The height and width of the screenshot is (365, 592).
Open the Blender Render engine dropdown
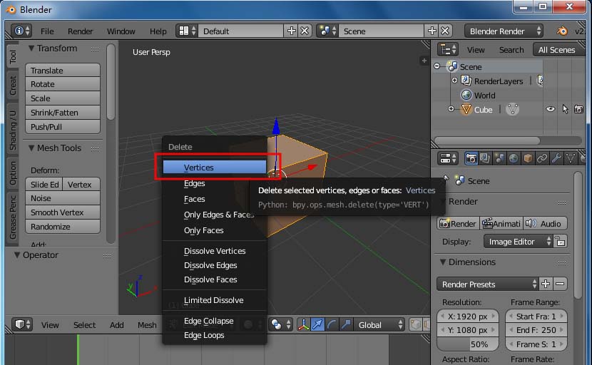coord(504,31)
